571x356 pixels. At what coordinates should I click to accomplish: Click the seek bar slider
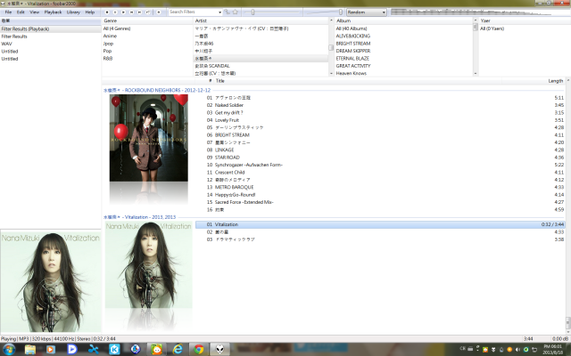tap(271, 12)
